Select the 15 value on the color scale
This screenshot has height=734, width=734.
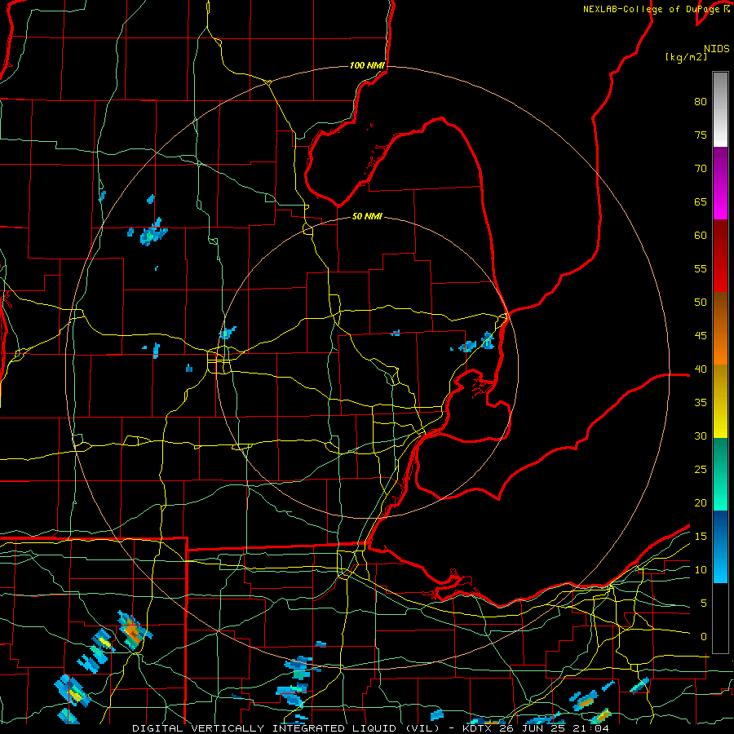[701, 536]
